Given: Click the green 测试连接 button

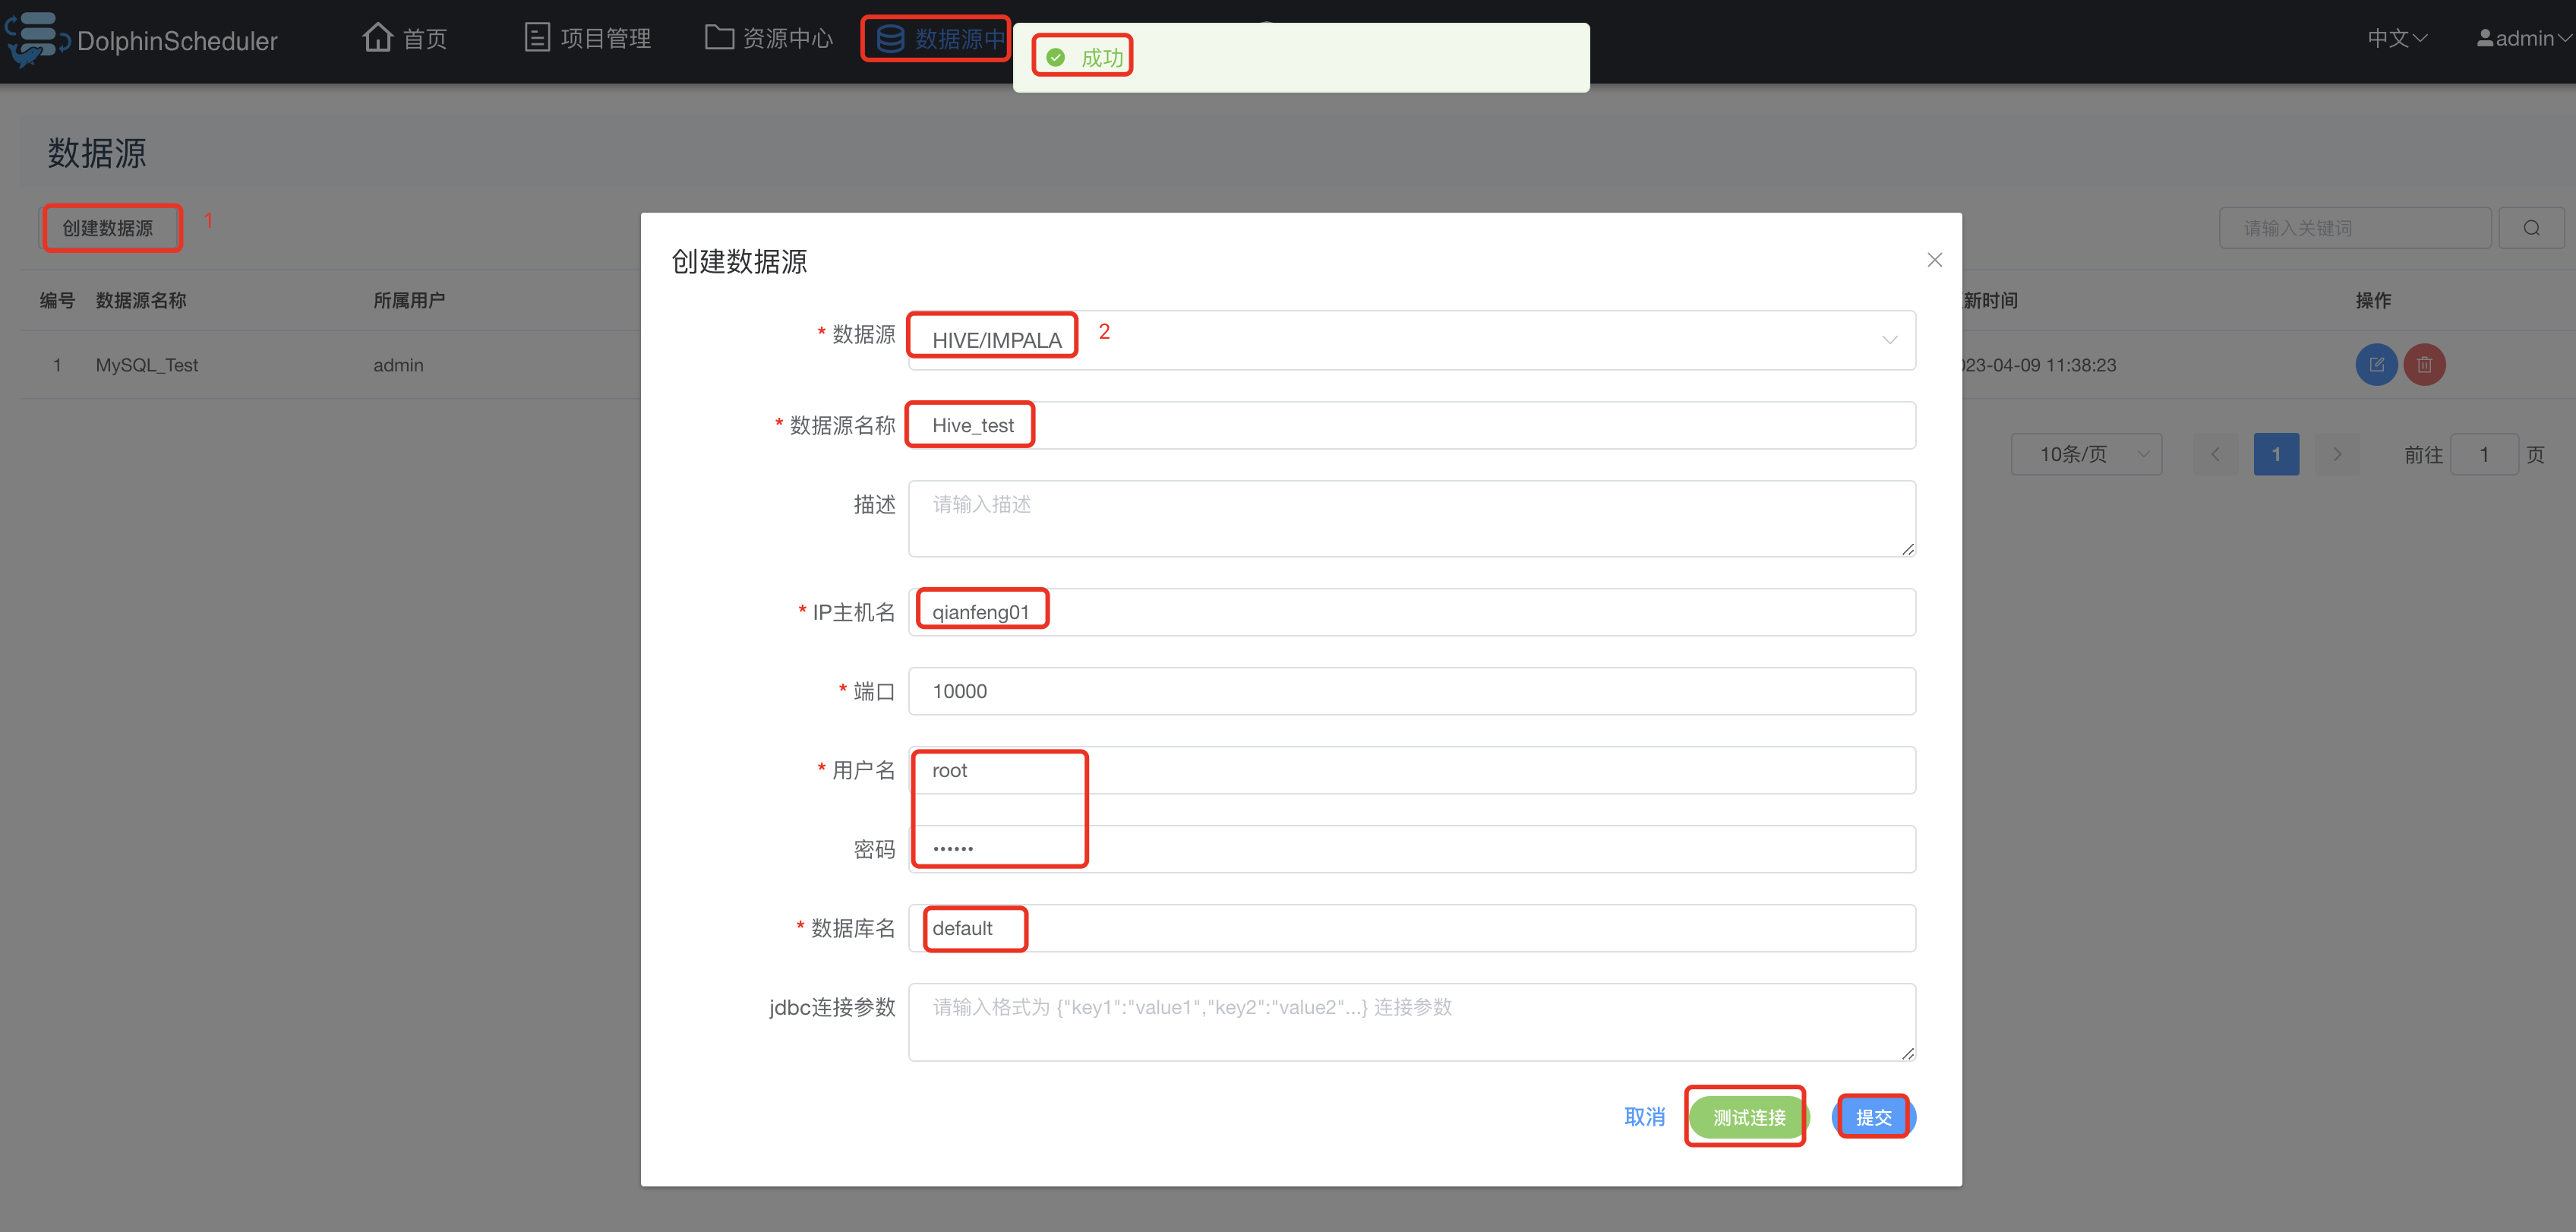Looking at the screenshot, I should (x=1748, y=1117).
